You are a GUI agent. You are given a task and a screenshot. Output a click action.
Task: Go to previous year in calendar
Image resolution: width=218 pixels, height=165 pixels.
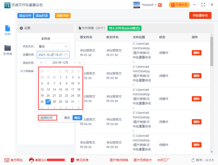(41, 63)
